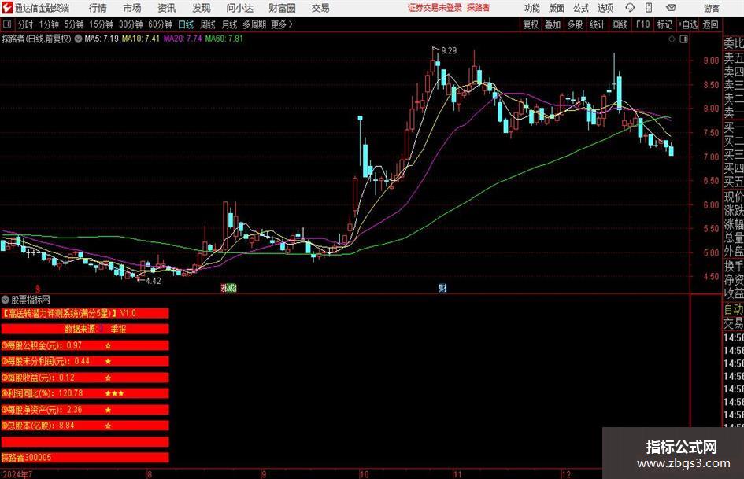Expand the 股票指标网 sub-indicator dropdown
The width and height of the screenshot is (744, 479).
[x=6, y=300]
